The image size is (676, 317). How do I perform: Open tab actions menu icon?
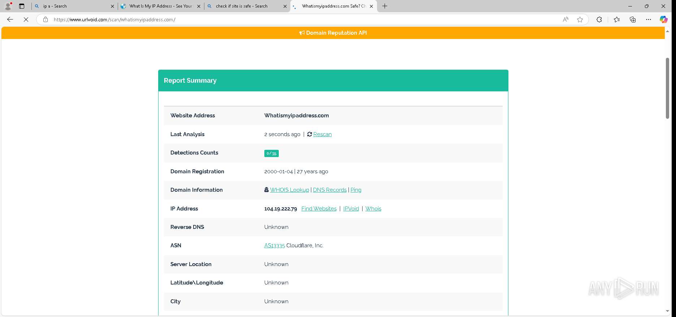pyautogui.click(x=22, y=6)
